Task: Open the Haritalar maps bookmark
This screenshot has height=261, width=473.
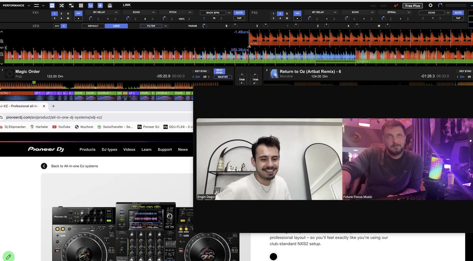Action: pos(39,127)
